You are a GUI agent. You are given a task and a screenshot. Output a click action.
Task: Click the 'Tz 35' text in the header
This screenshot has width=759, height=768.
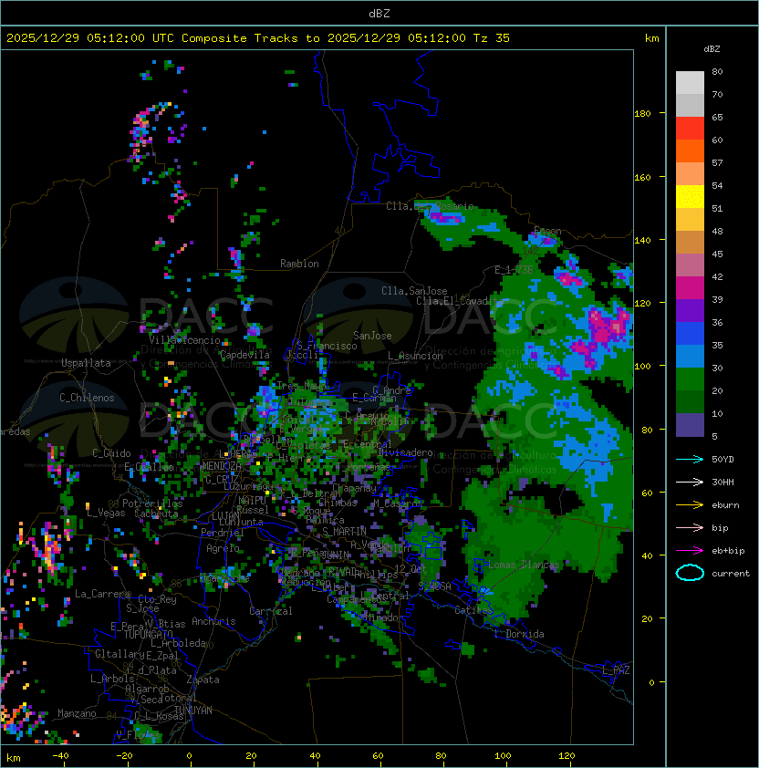492,38
